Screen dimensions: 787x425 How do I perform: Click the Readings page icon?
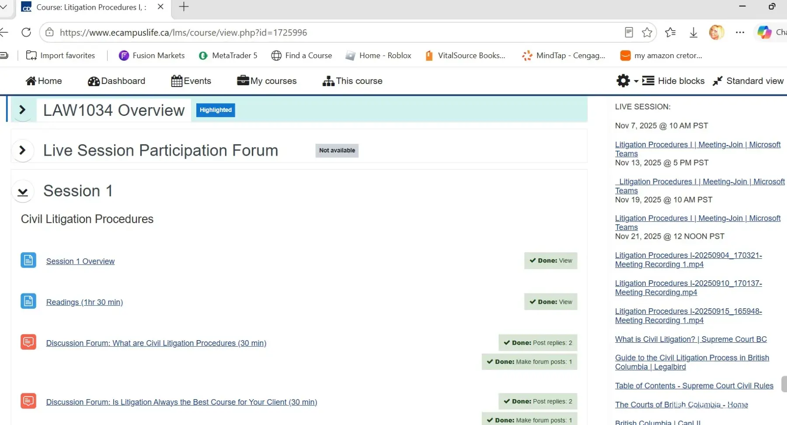point(28,301)
